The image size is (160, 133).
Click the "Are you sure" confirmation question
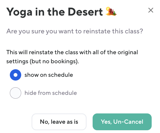(75, 32)
